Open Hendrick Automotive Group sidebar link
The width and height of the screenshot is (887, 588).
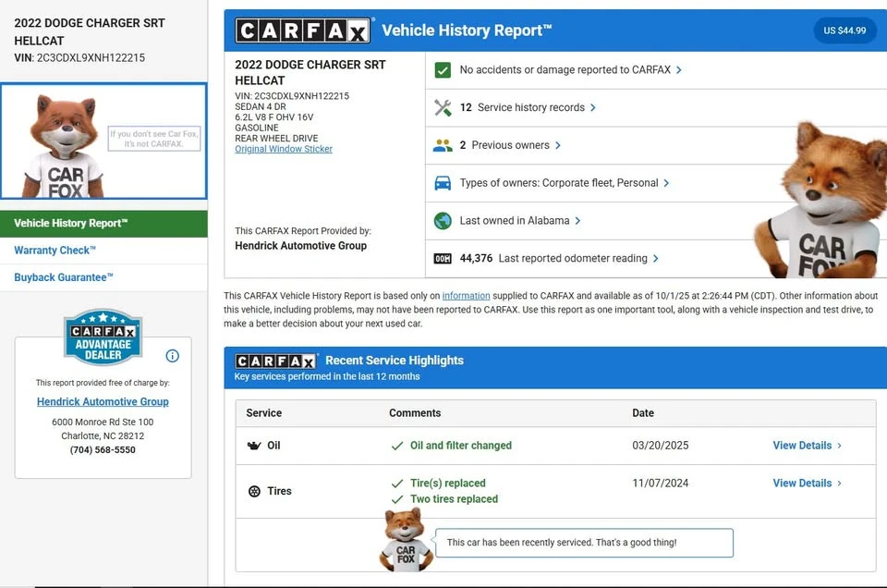[103, 401]
